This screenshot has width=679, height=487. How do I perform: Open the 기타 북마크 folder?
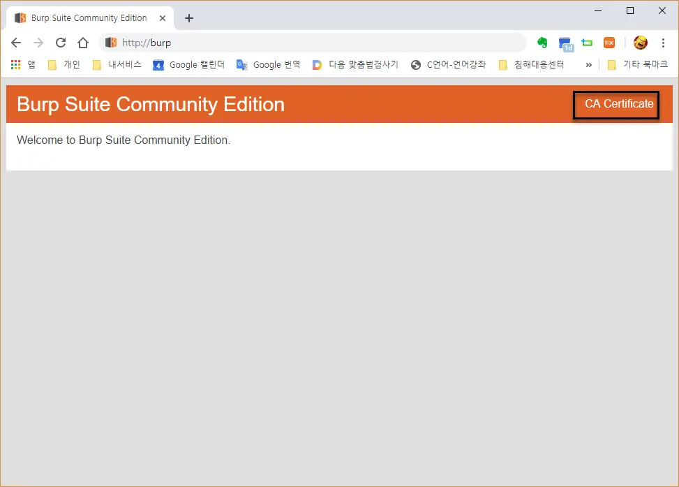(x=637, y=64)
